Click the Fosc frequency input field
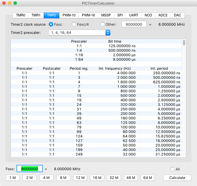This screenshot has width=197, height=186. point(29,169)
